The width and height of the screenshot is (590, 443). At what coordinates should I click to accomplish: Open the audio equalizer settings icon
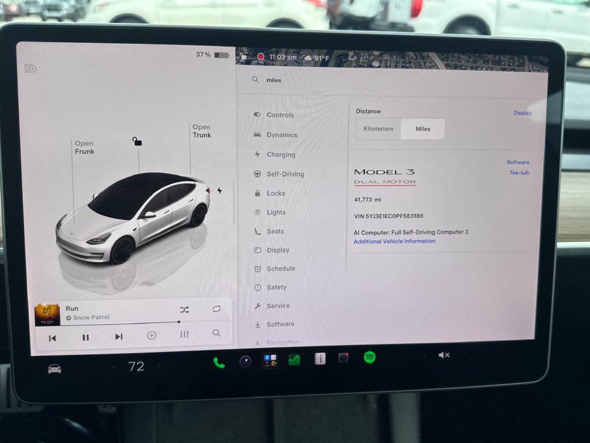184,334
